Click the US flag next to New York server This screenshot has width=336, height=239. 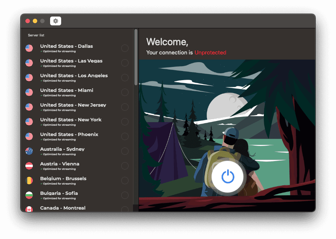click(x=29, y=122)
